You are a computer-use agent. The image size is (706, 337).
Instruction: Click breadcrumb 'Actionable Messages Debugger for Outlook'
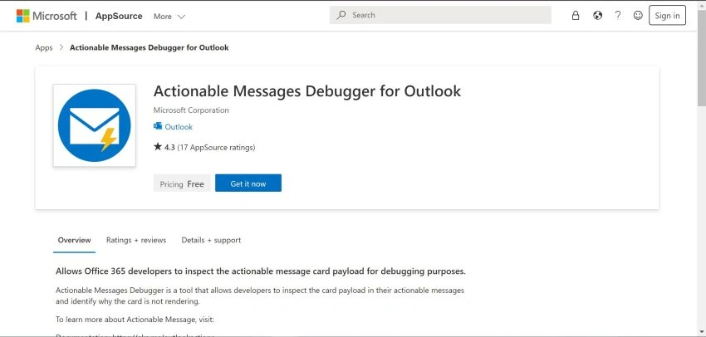click(149, 47)
